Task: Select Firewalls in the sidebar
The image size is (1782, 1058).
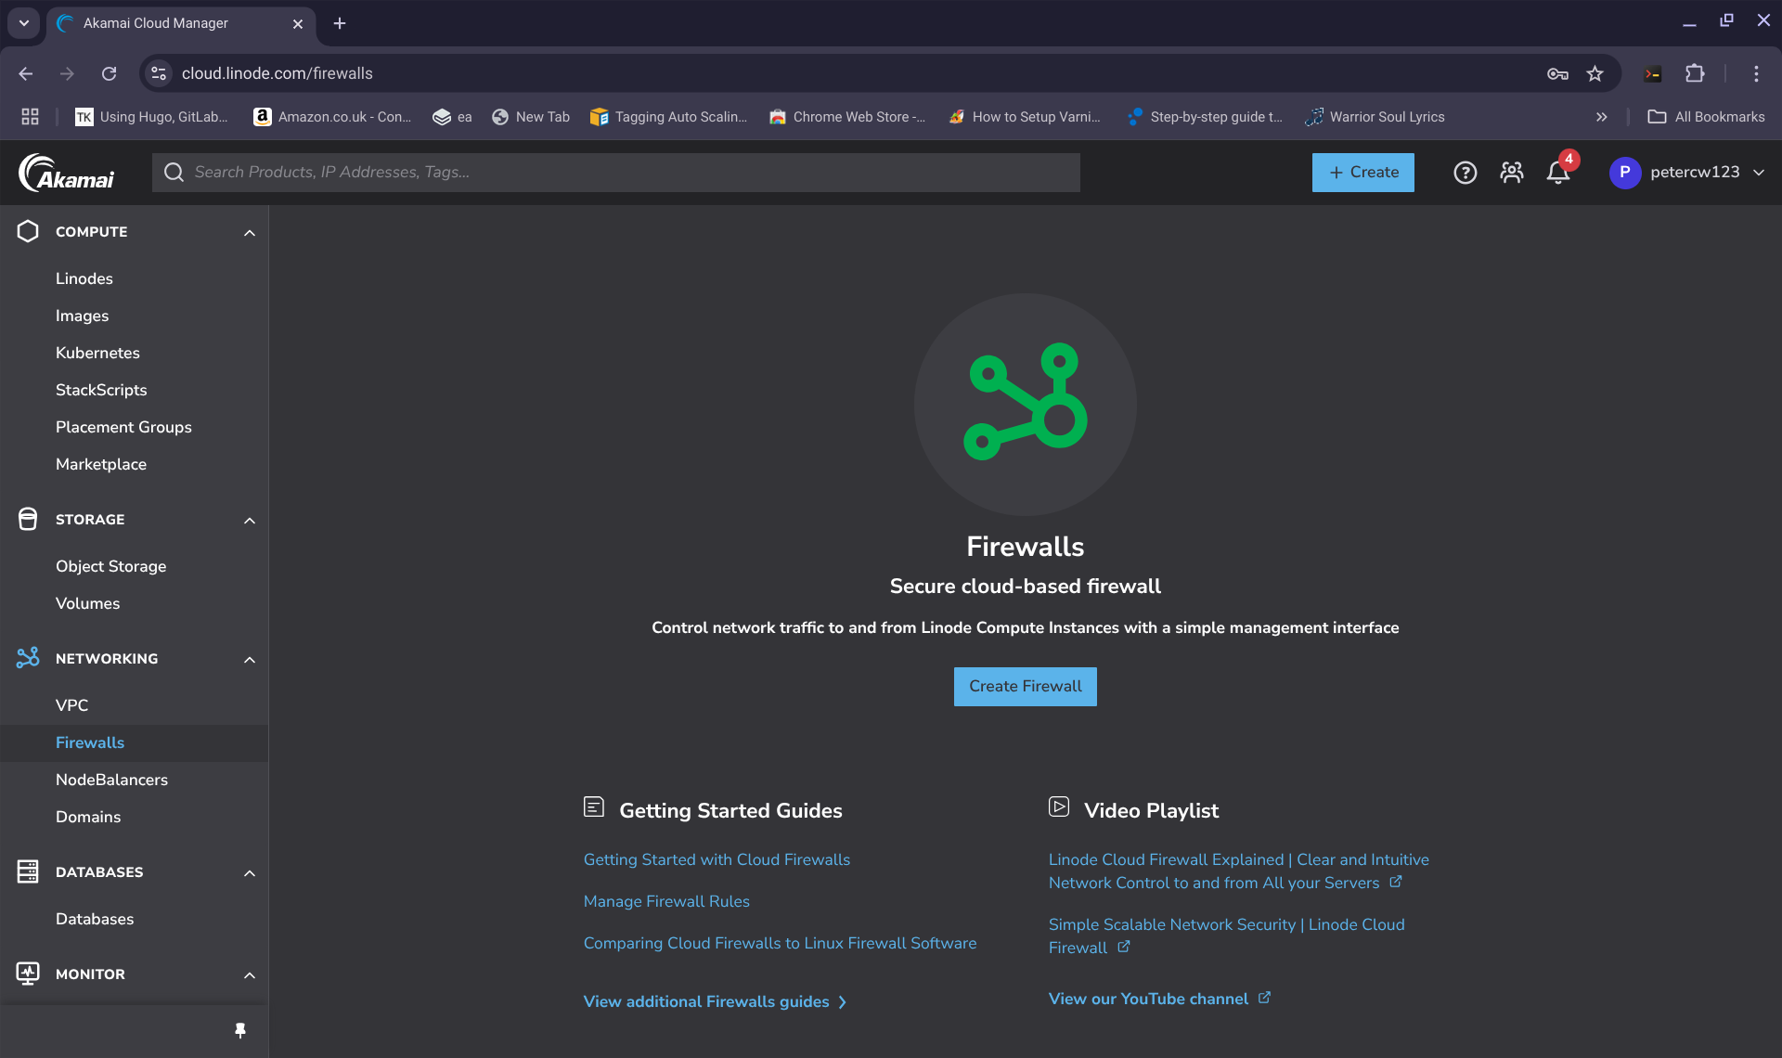Action: click(90, 742)
